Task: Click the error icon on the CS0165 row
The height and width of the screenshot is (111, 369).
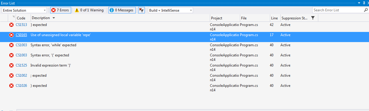Action: pyautogui.click(x=11, y=35)
